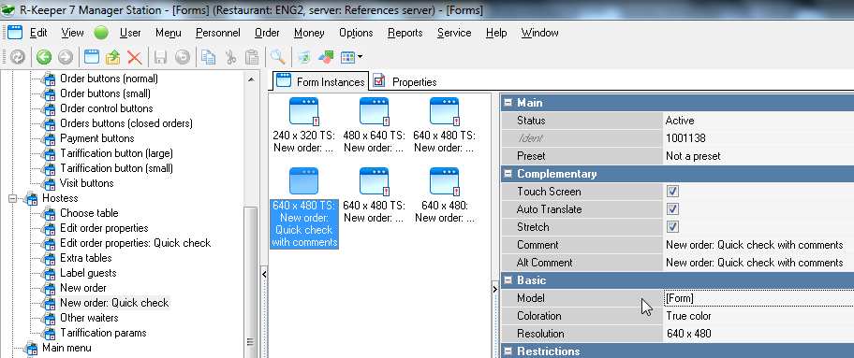Toggle the Stretch checkbox
This screenshot has height=358, width=854.
(672, 227)
